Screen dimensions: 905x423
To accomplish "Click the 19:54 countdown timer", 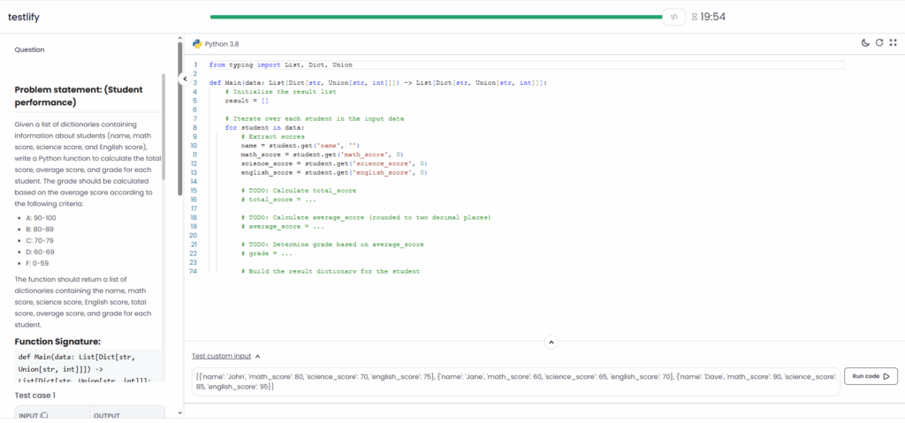I will (x=713, y=17).
